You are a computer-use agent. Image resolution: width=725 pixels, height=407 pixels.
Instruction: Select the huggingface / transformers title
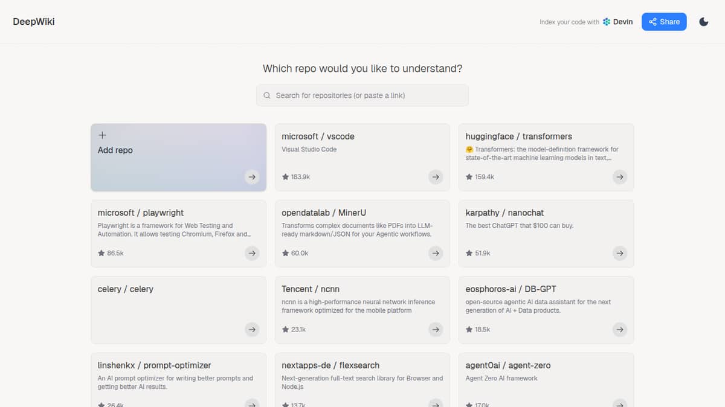pos(518,136)
